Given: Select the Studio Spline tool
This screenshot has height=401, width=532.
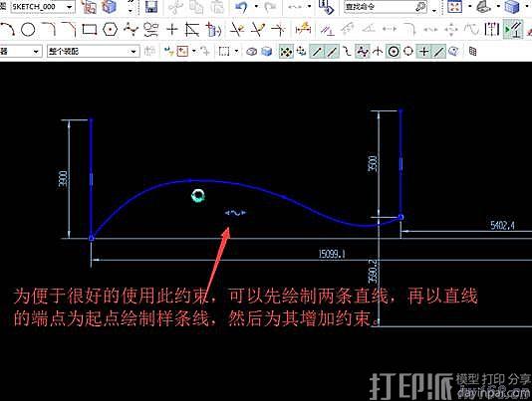Looking at the screenshot, I should 131,30.
